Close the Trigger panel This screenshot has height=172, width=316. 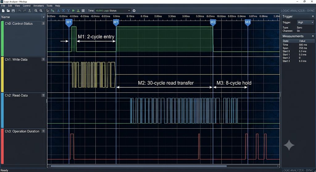pyautogui.click(x=313, y=16)
